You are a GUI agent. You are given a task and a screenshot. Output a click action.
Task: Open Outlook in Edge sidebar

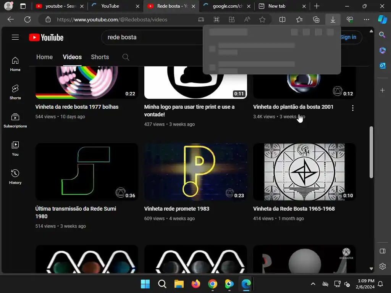[382, 66]
